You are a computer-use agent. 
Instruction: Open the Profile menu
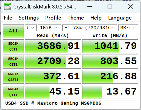(x=53, y=18)
